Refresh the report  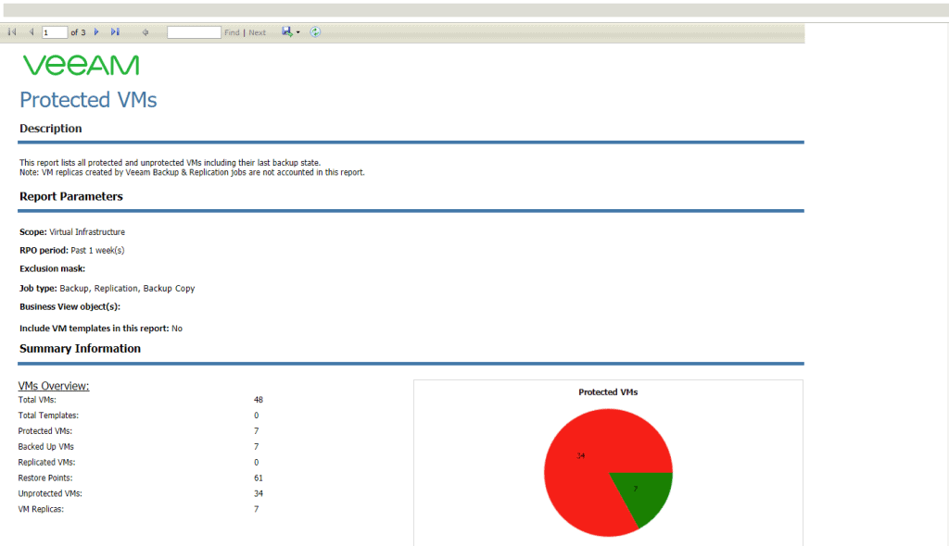(x=315, y=32)
